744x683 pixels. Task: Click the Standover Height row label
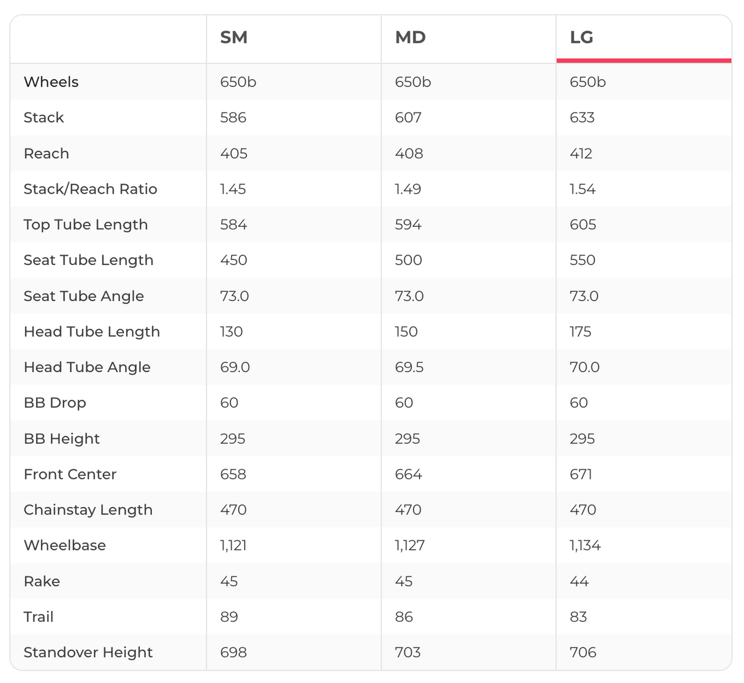[x=88, y=652]
